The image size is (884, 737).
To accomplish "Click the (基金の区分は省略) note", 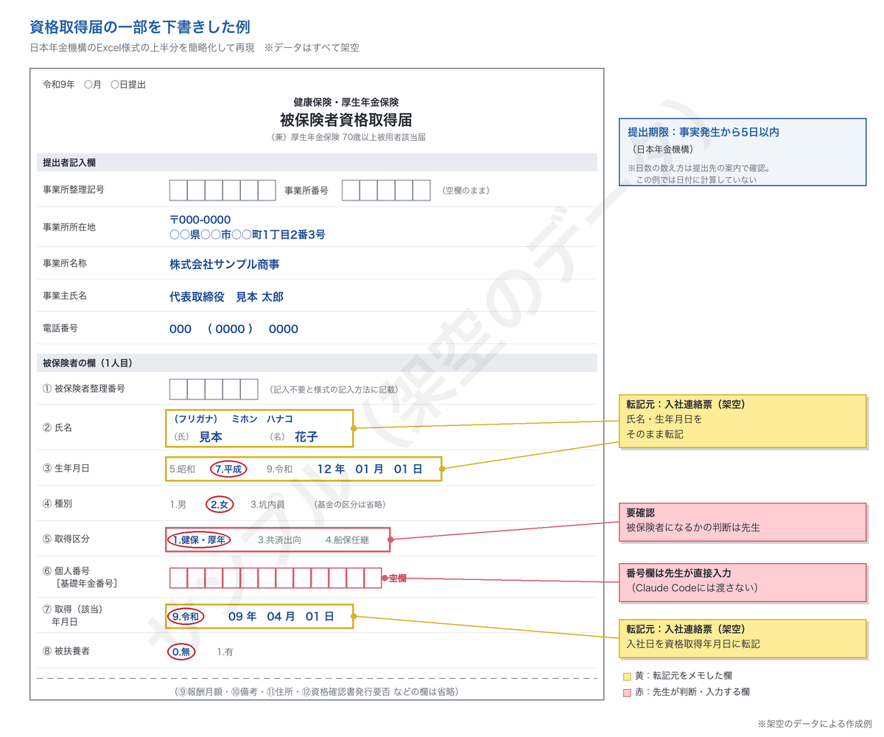I will click(349, 505).
